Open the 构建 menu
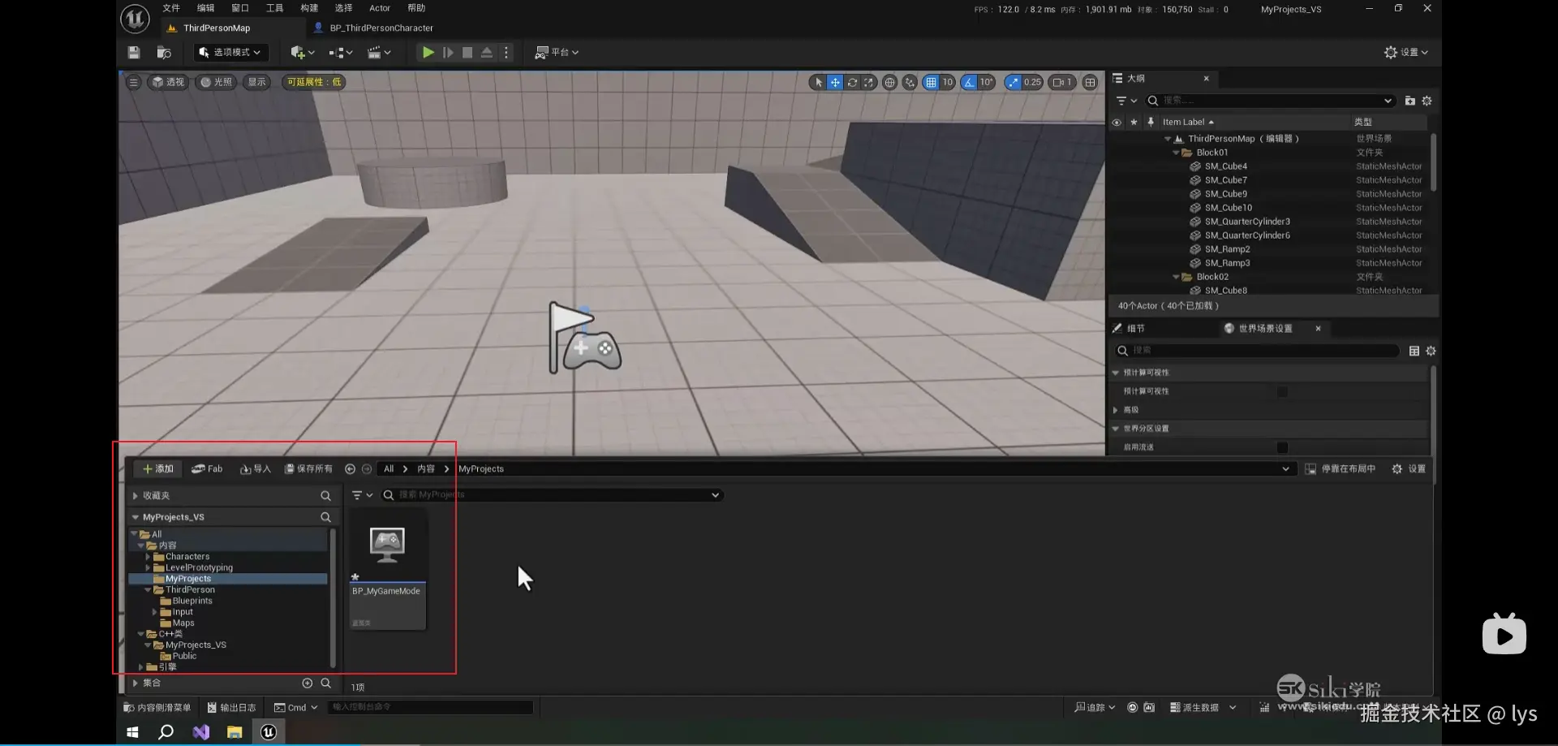The width and height of the screenshot is (1558, 746). pyautogui.click(x=309, y=8)
